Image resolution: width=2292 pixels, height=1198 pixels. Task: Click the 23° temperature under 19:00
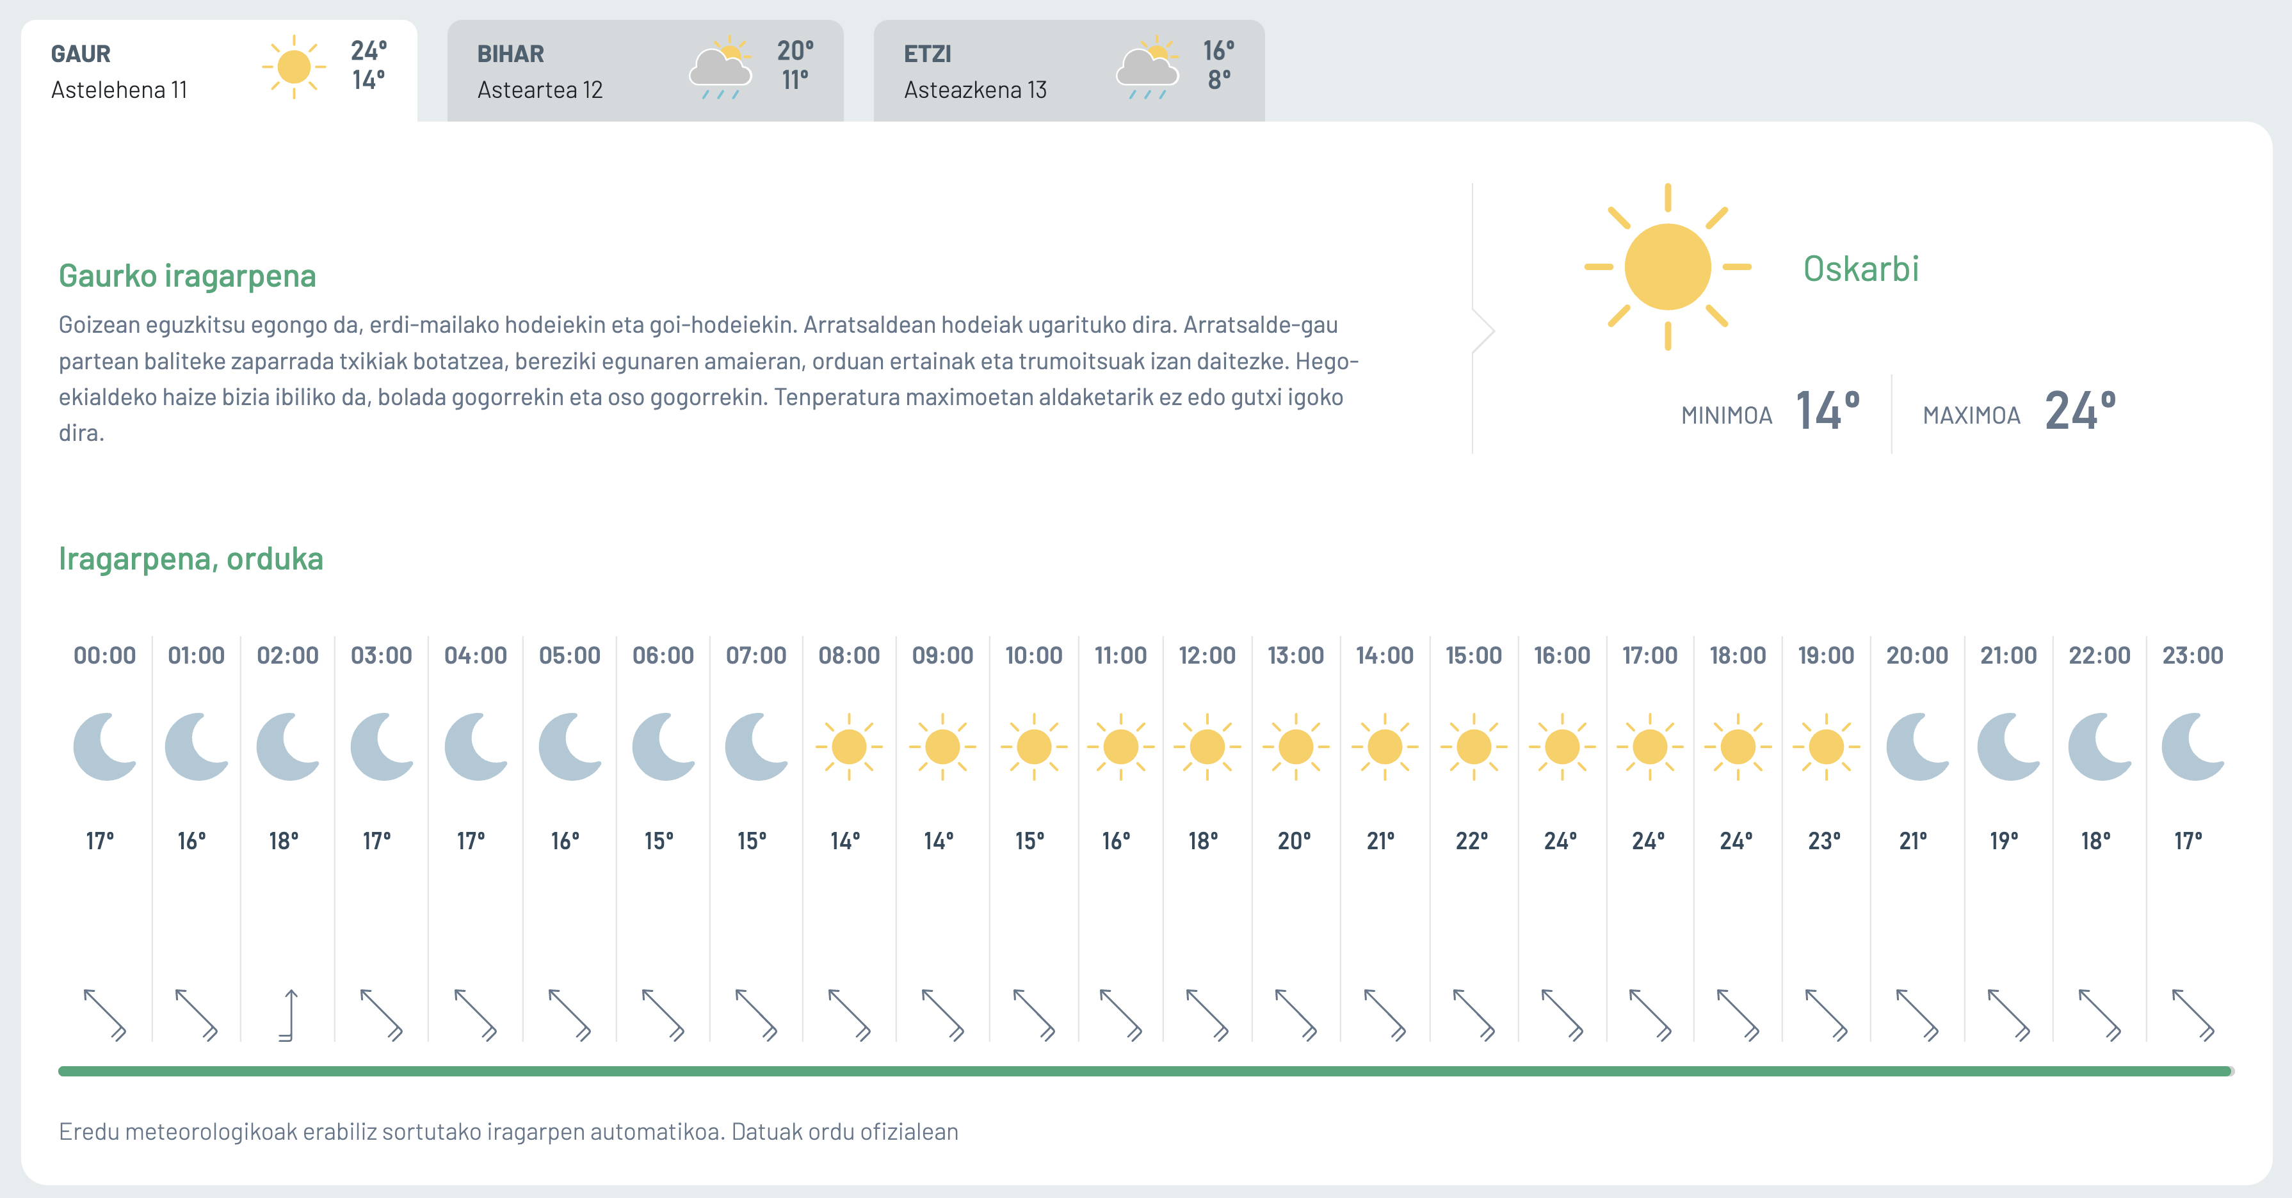(x=1824, y=840)
